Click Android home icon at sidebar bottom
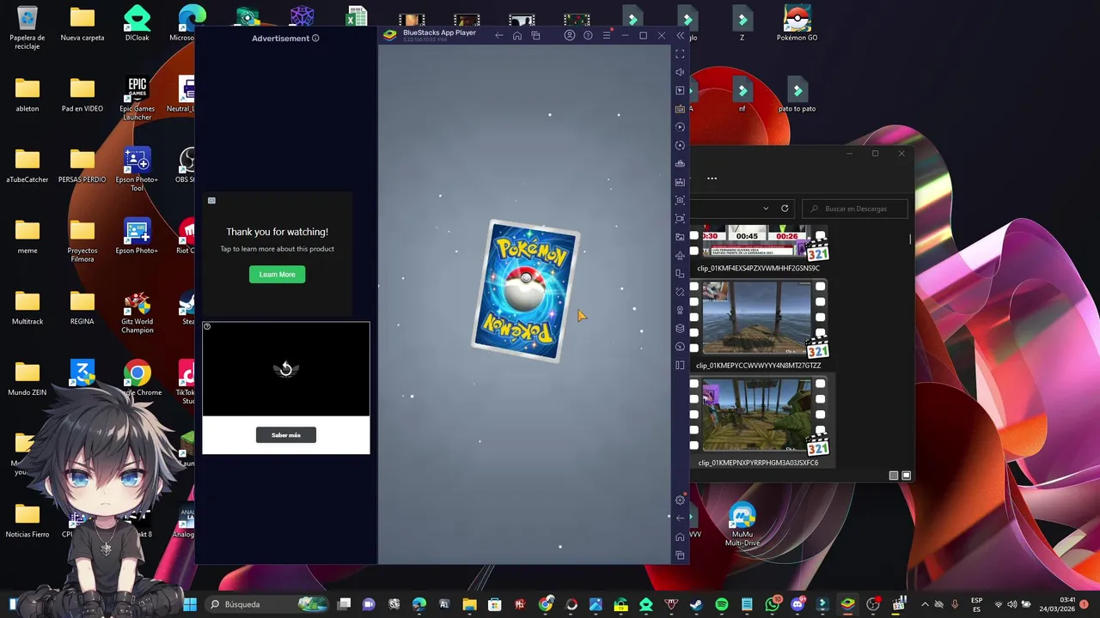1100x618 pixels. (680, 536)
